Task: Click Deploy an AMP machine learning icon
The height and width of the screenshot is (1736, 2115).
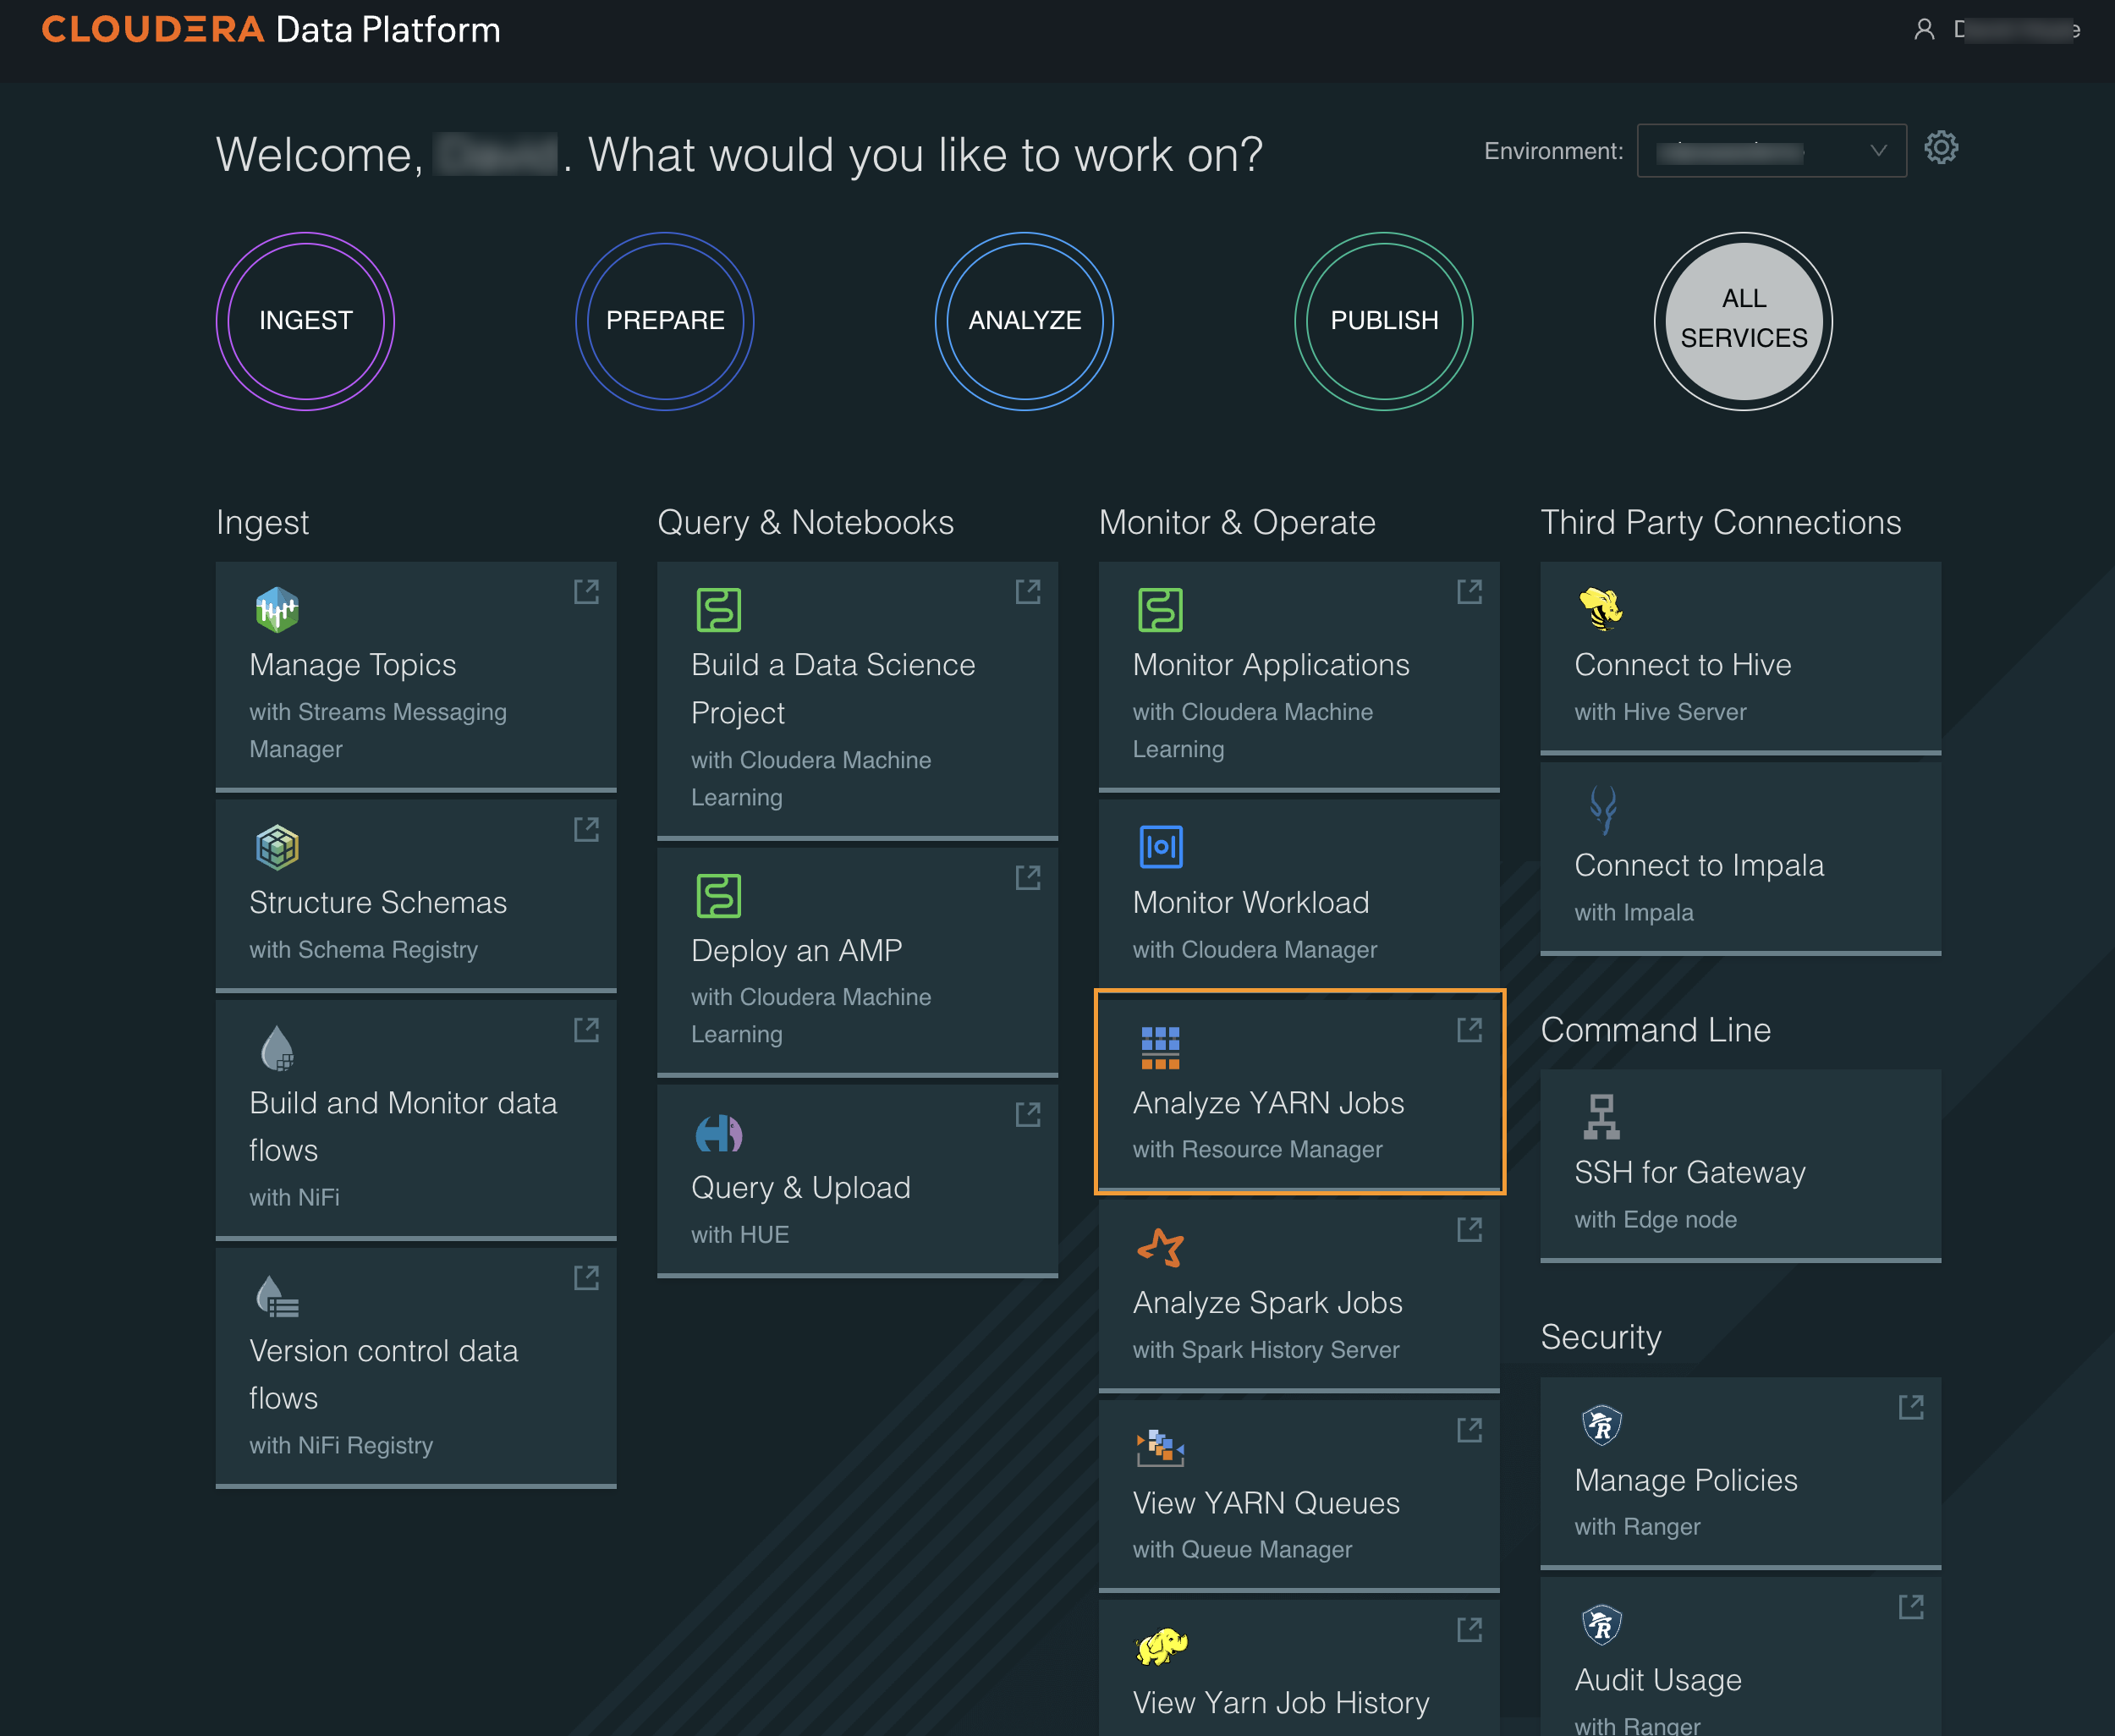Action: point(718,895)
